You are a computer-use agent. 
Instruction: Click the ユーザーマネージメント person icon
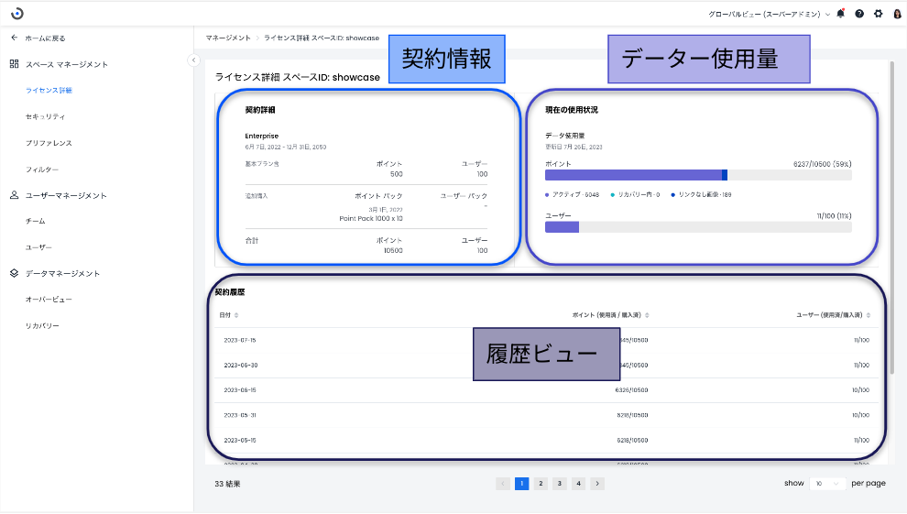pyautogui.click(x=15, y=195)
